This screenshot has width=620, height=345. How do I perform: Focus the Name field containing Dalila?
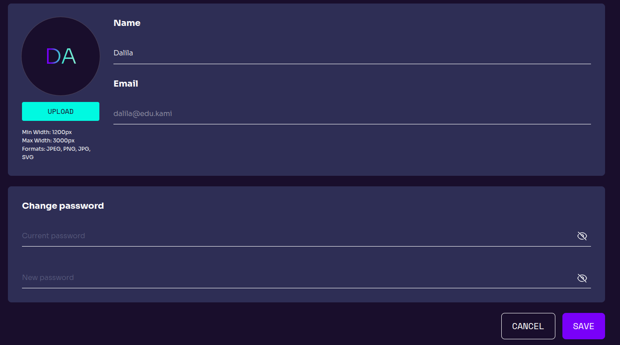click(x=352, y=53)
